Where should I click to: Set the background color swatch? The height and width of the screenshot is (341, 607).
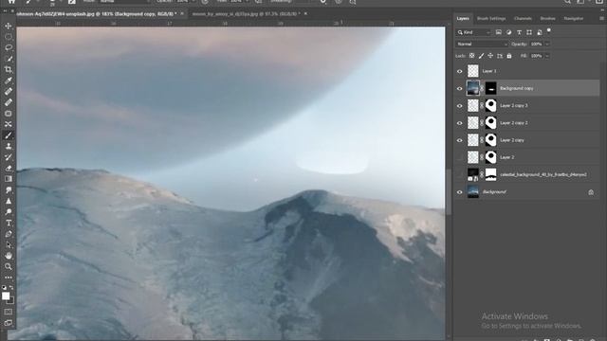point(10,300)
